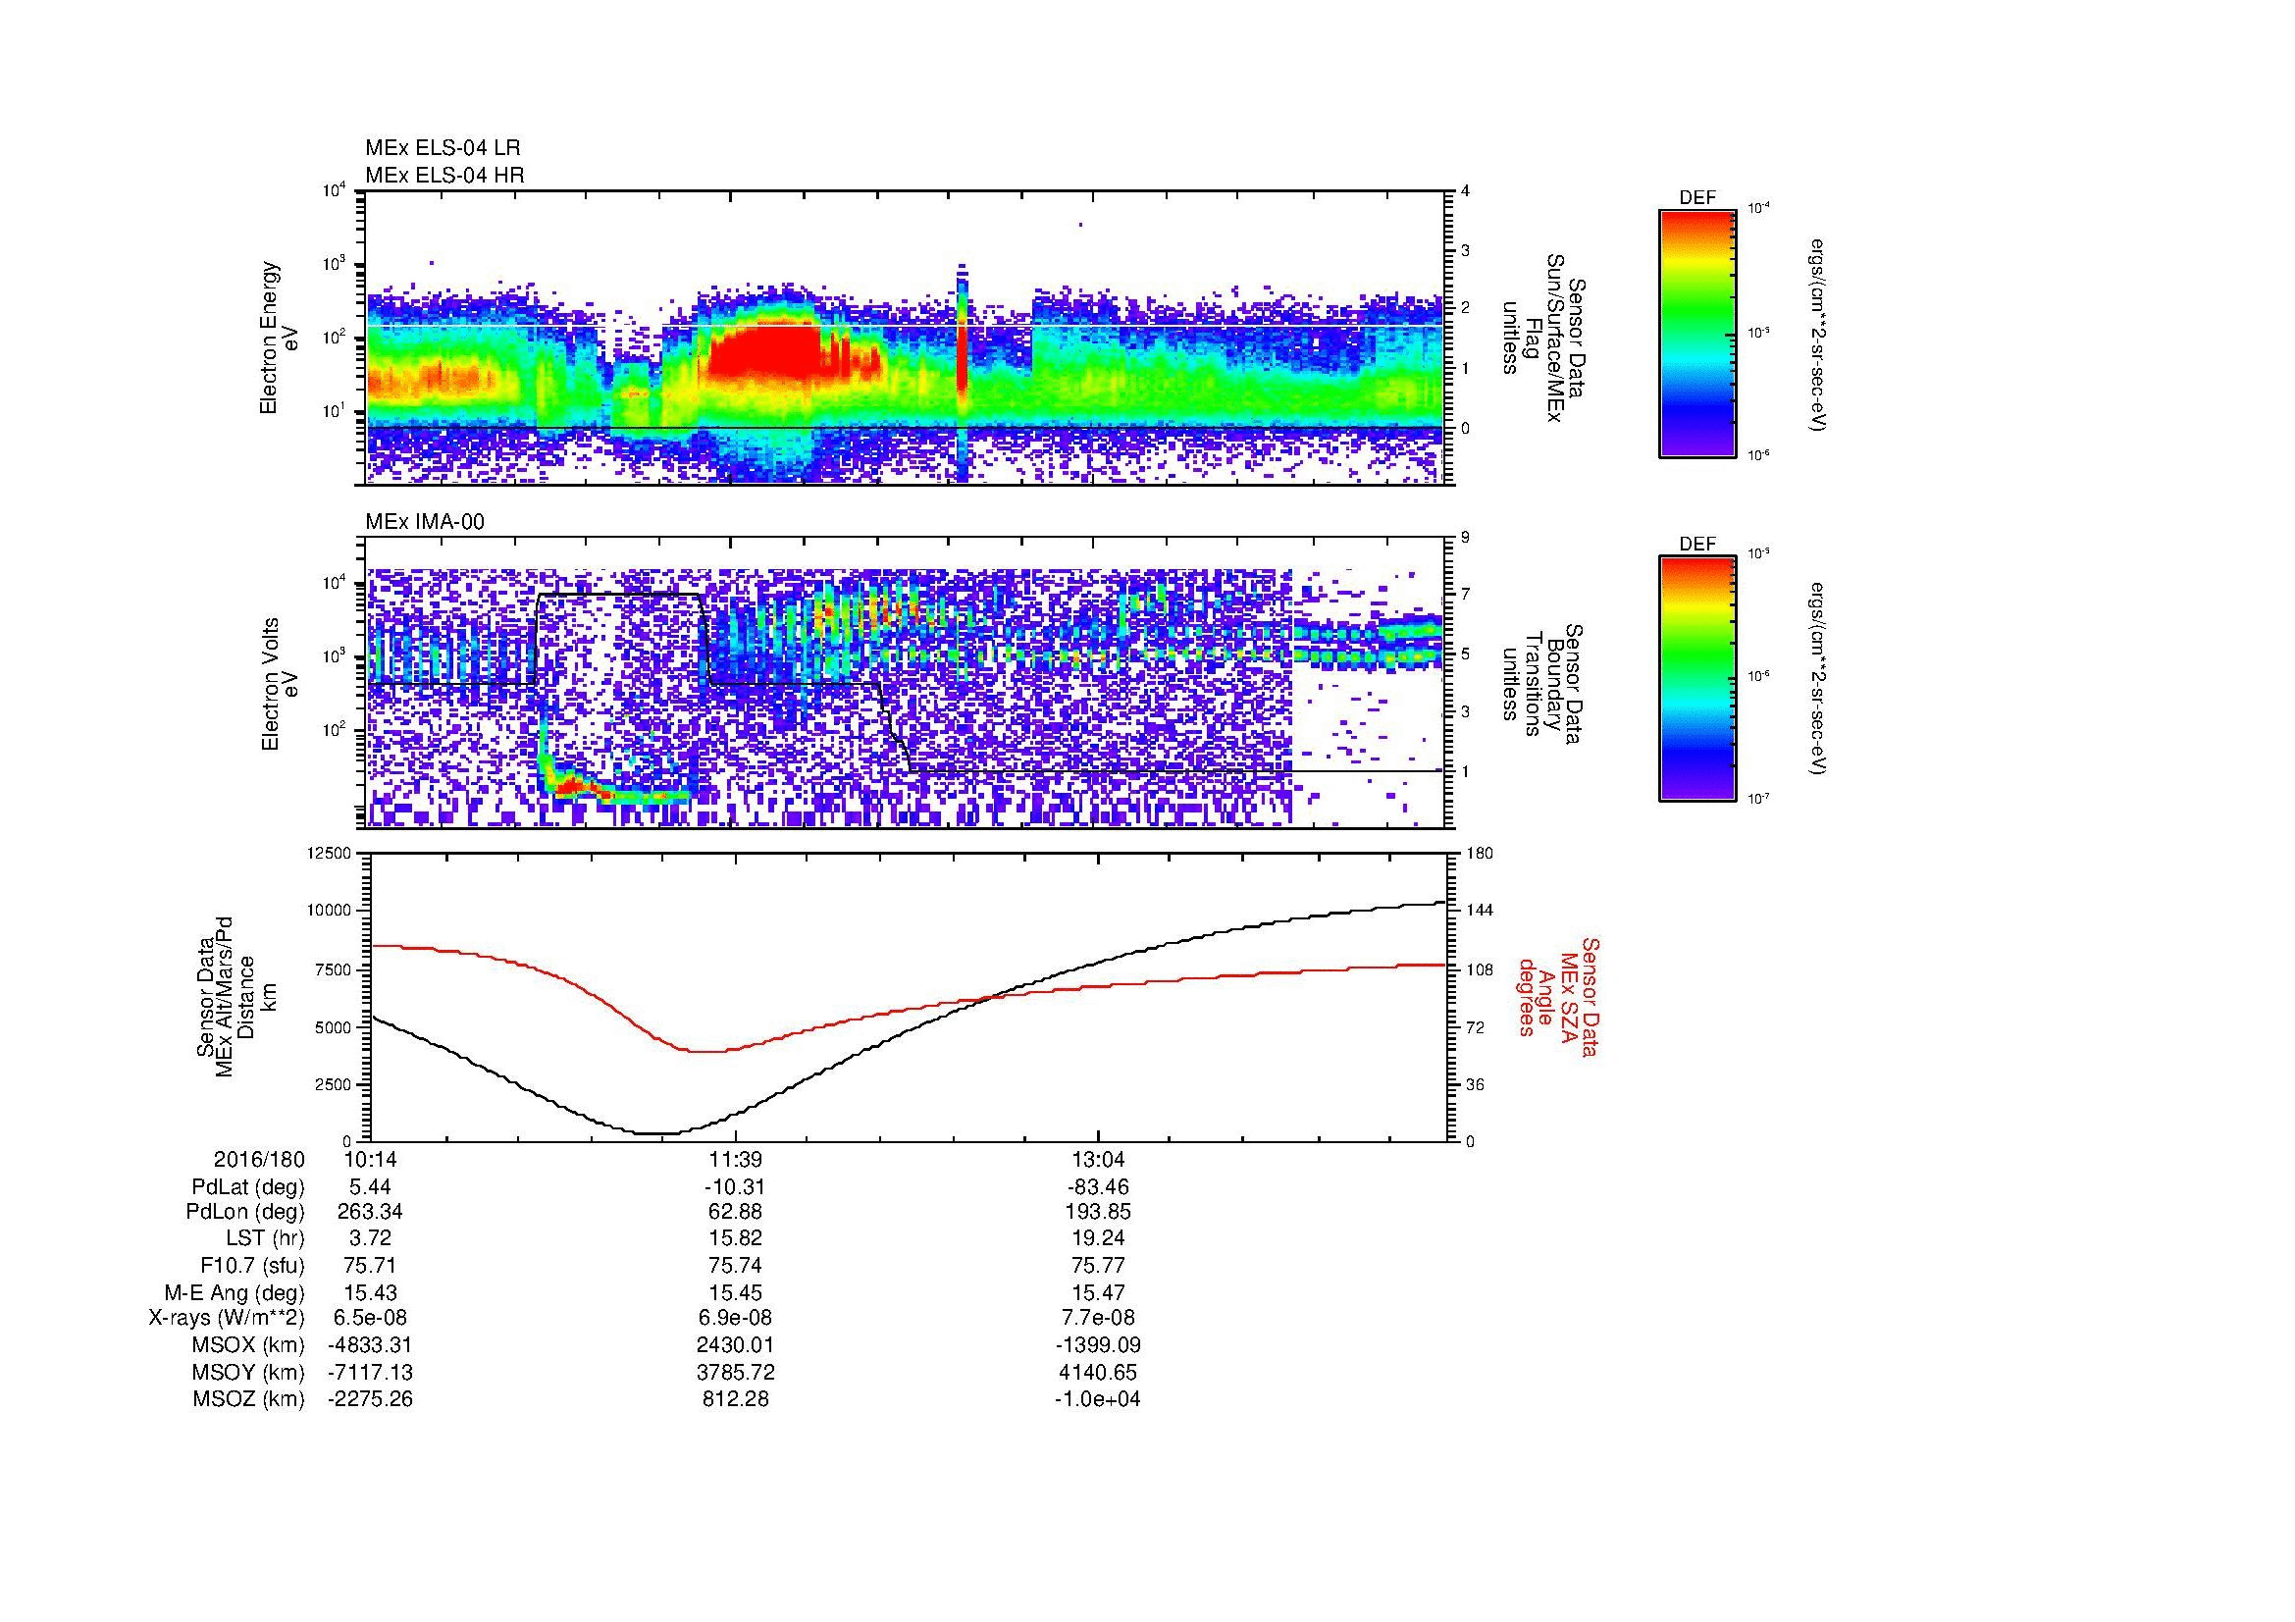This screenshot has height=1622, width=2295.
Task: Click PdLon value 193.85
Action: pyautogui.click(x=1098, y=1212)
